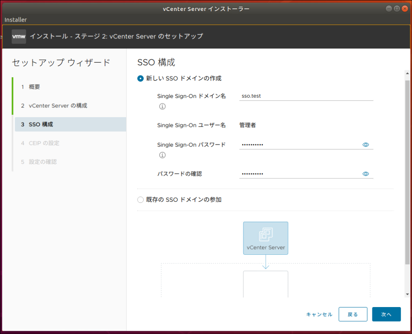
Task: Click the scrollbar up arrow
Action: click(407, 73)
